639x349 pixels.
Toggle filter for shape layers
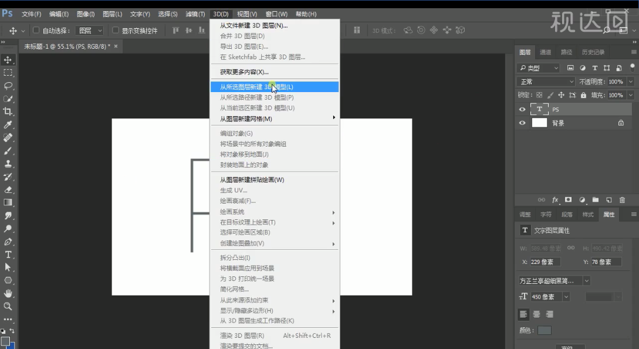(607, 68)
